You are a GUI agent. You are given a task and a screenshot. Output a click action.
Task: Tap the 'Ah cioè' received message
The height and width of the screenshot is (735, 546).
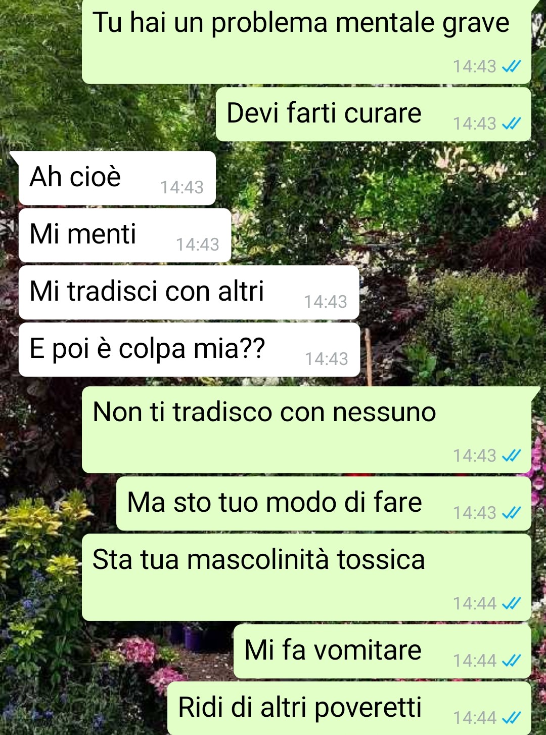click(x=117, y=178)
